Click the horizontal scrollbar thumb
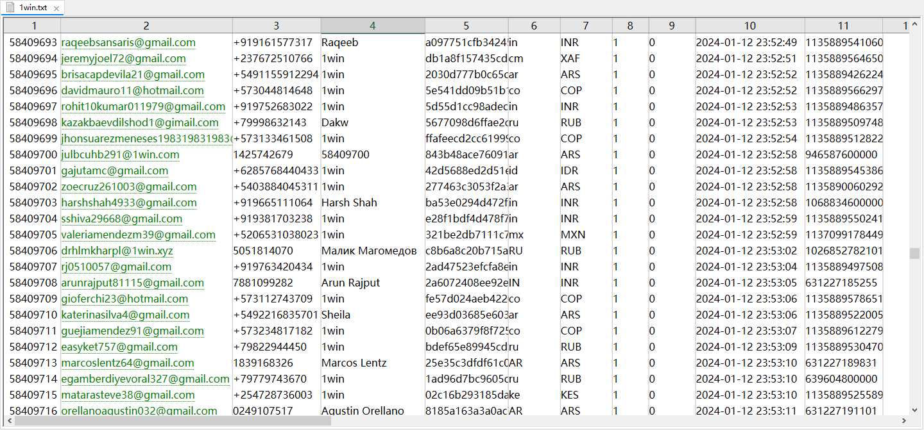924x430 pixels. 173,421
